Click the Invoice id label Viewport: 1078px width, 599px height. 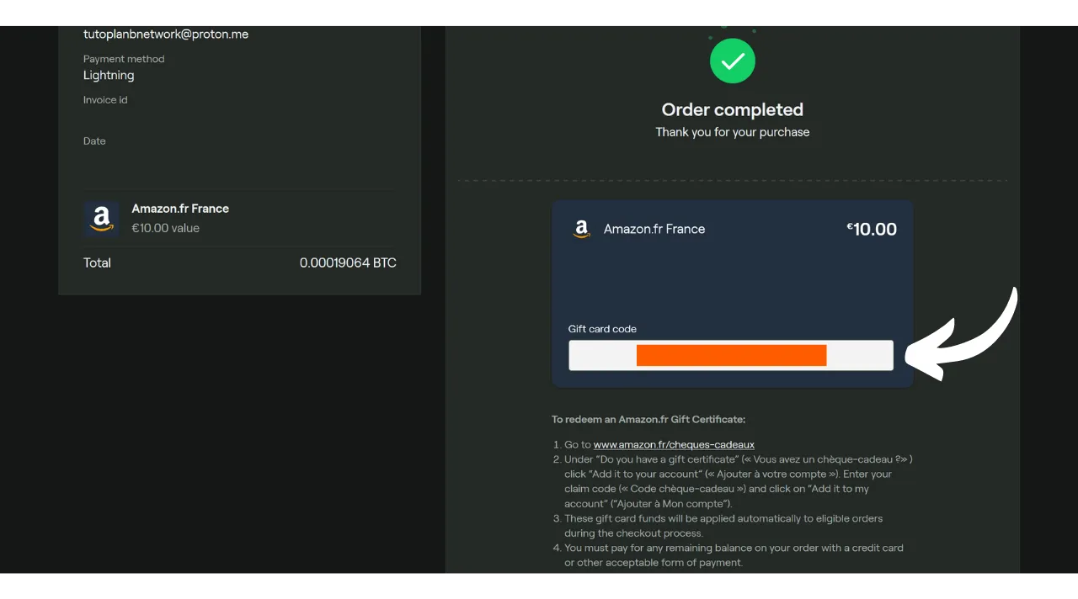click(x=105, y=100)
